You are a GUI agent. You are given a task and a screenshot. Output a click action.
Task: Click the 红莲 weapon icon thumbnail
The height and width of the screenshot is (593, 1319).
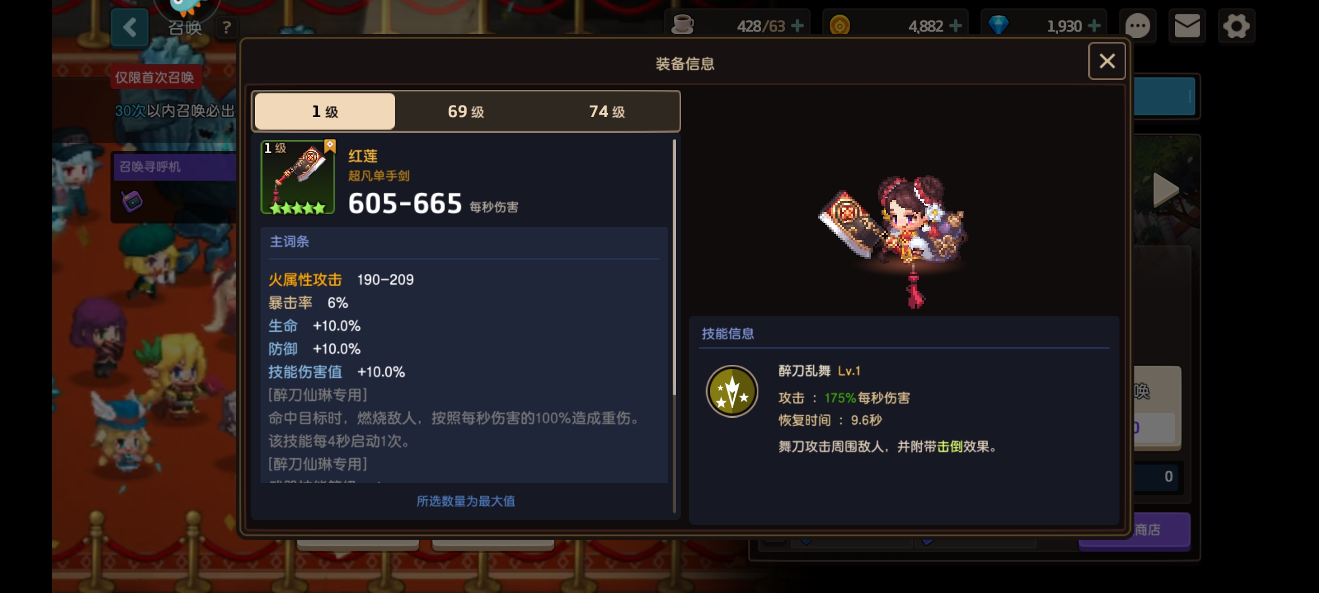pyautogui.click(x=298, y=177)
